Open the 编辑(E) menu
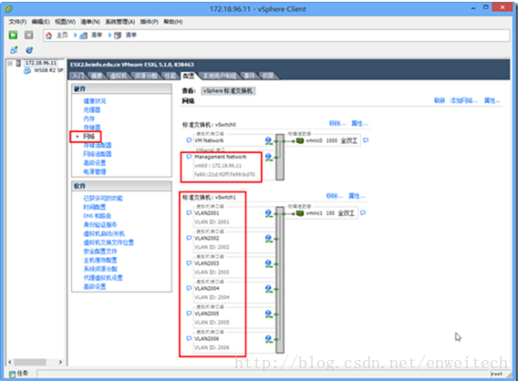 (40, 22)
